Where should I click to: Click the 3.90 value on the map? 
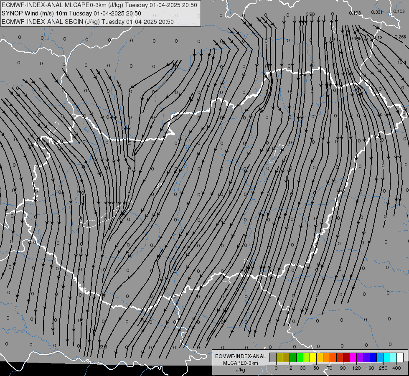(310, 14)
